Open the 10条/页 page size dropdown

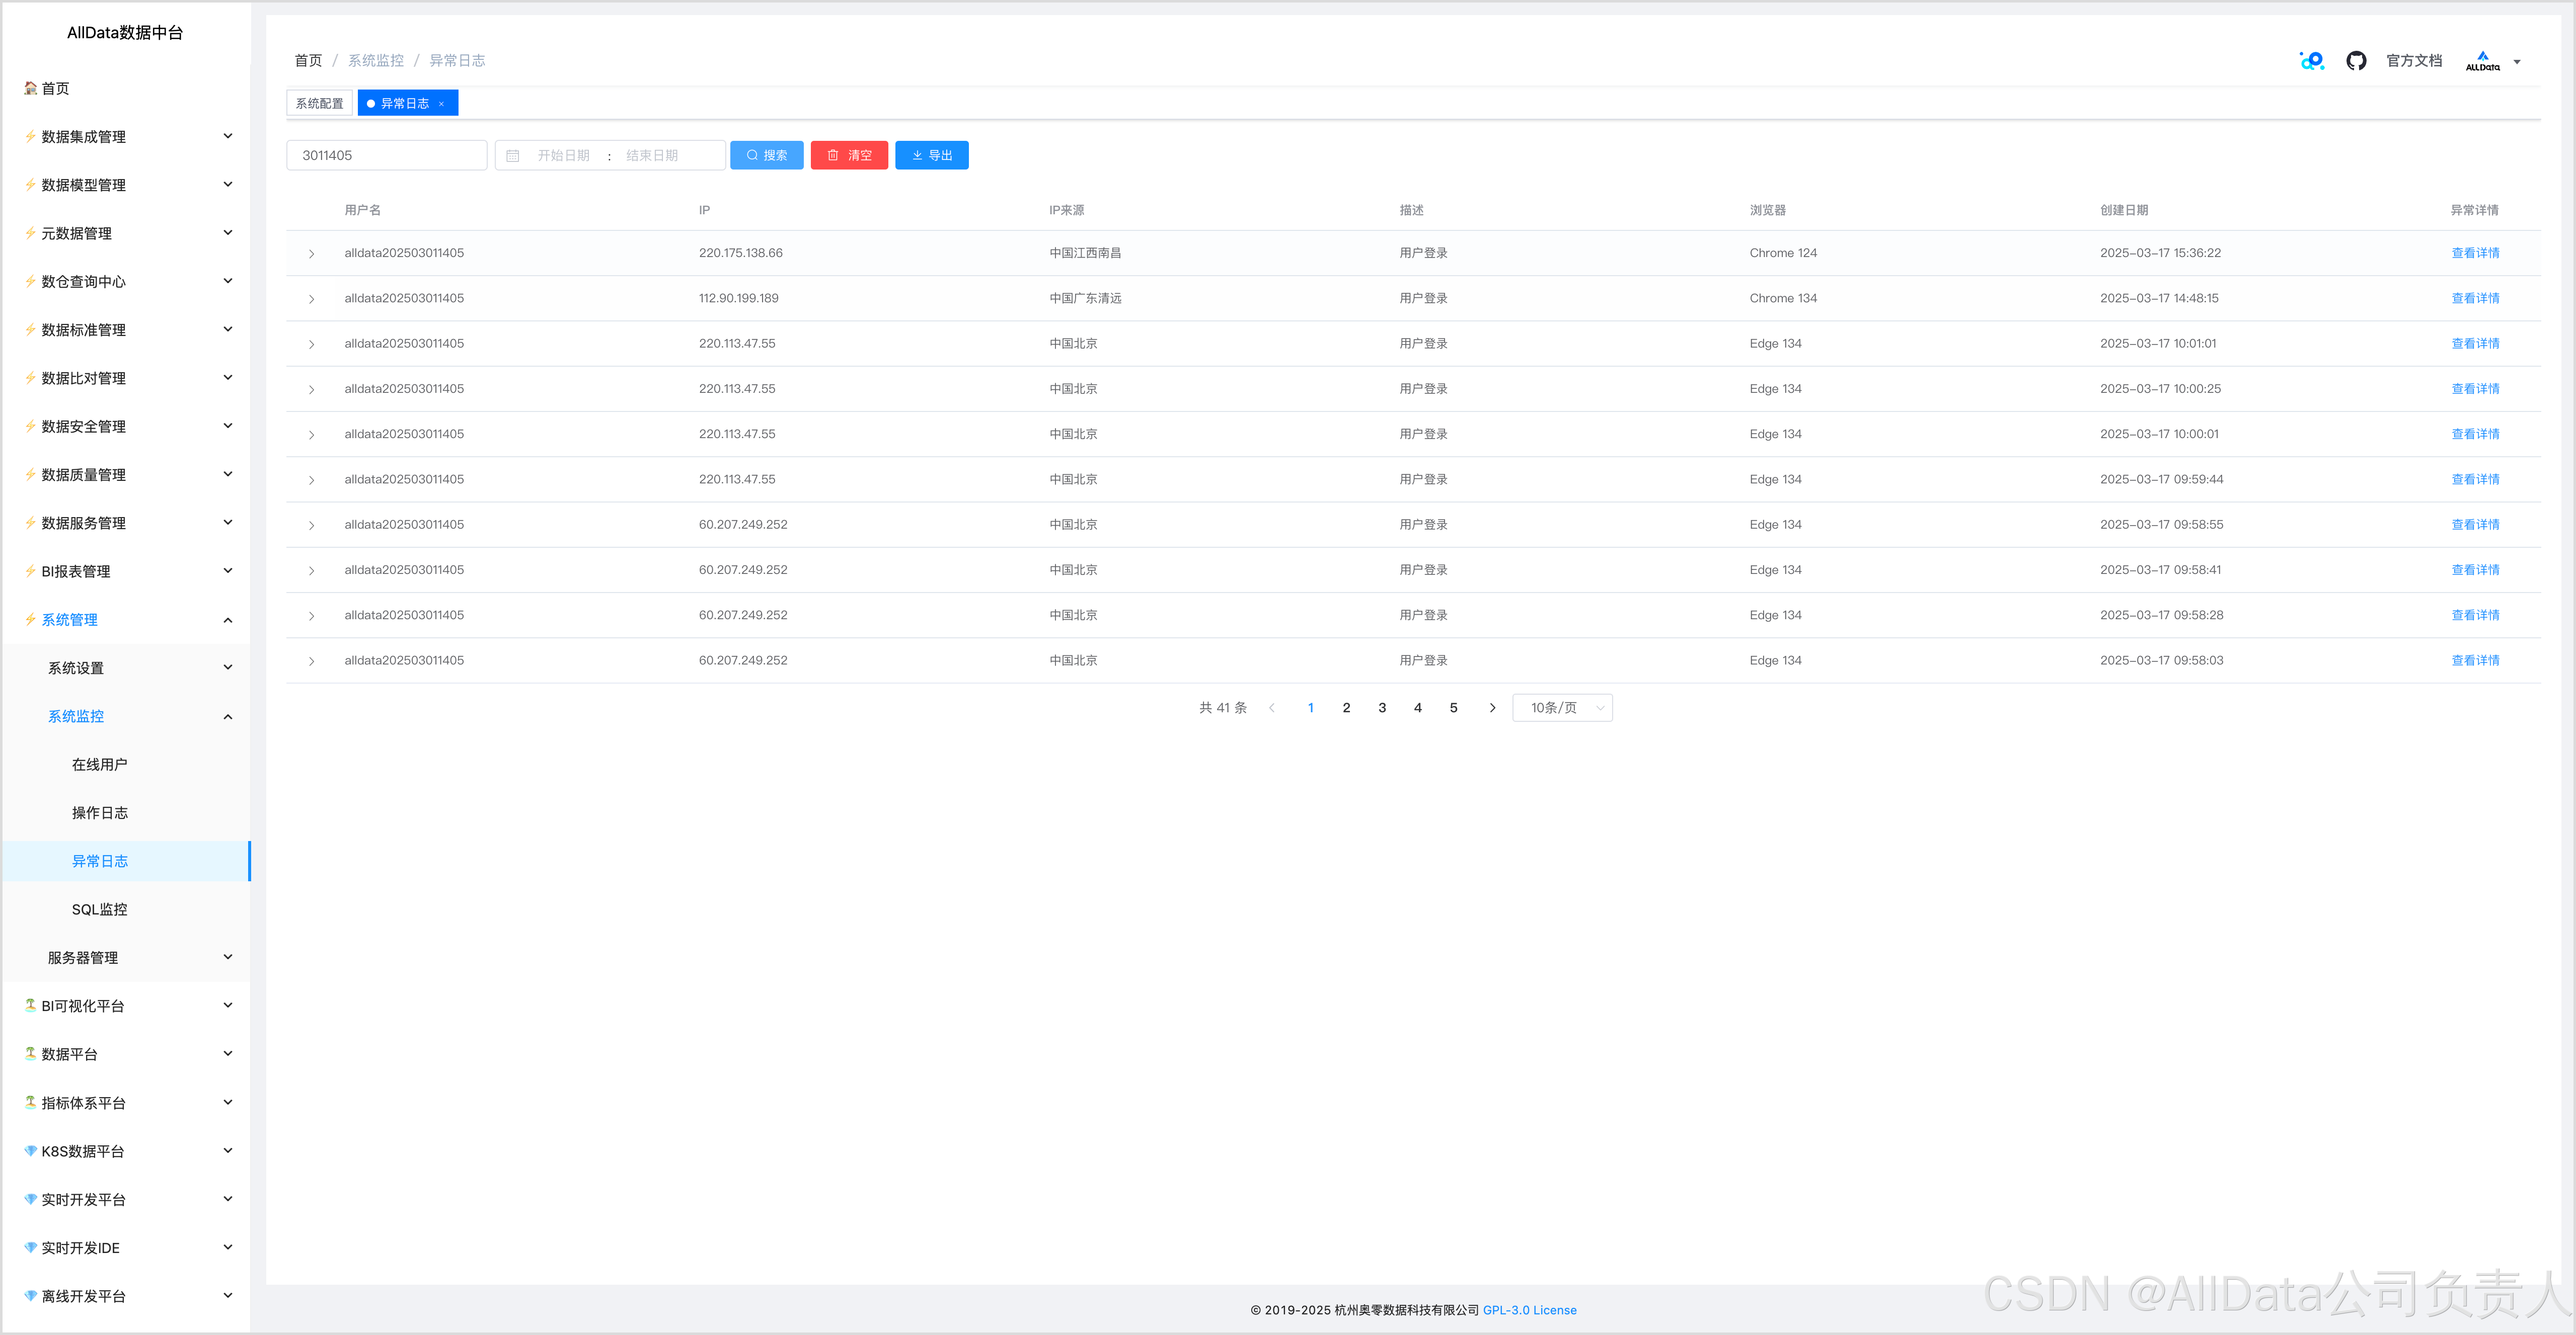(x=1562, y=707)
